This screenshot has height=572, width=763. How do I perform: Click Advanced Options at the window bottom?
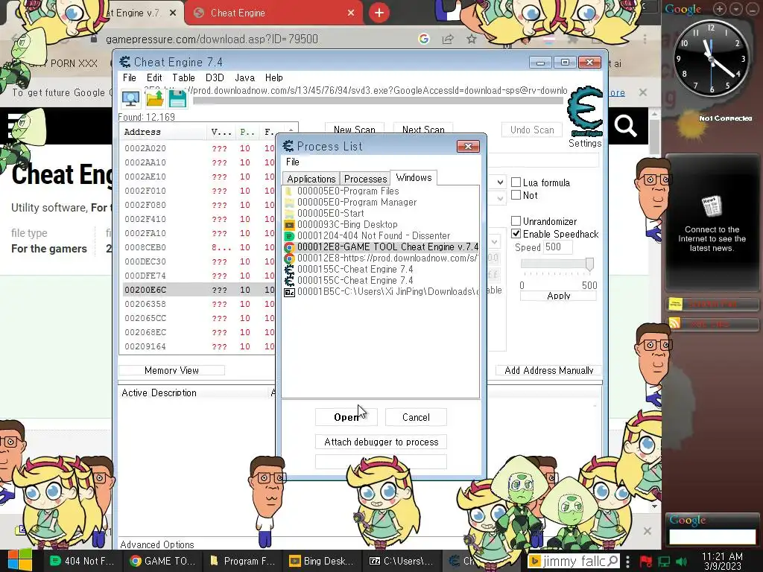157,544
